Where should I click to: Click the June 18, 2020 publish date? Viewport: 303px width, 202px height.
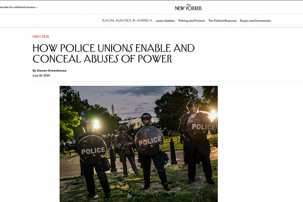tap(41, 75)
